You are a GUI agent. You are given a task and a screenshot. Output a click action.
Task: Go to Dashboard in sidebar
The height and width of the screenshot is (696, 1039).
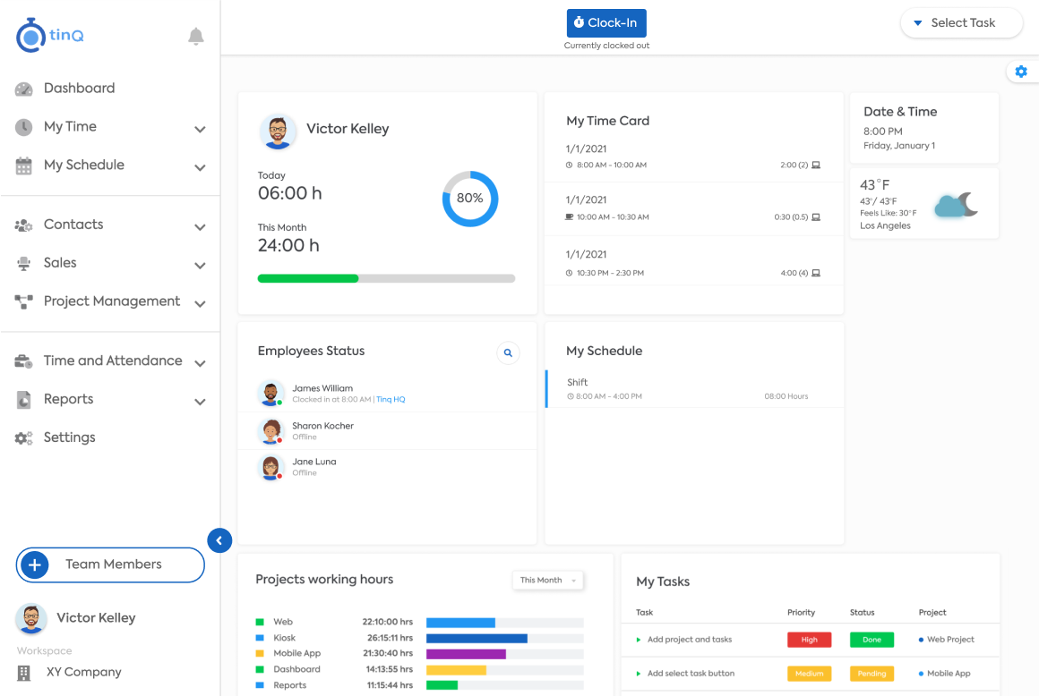tap(79, 88)
